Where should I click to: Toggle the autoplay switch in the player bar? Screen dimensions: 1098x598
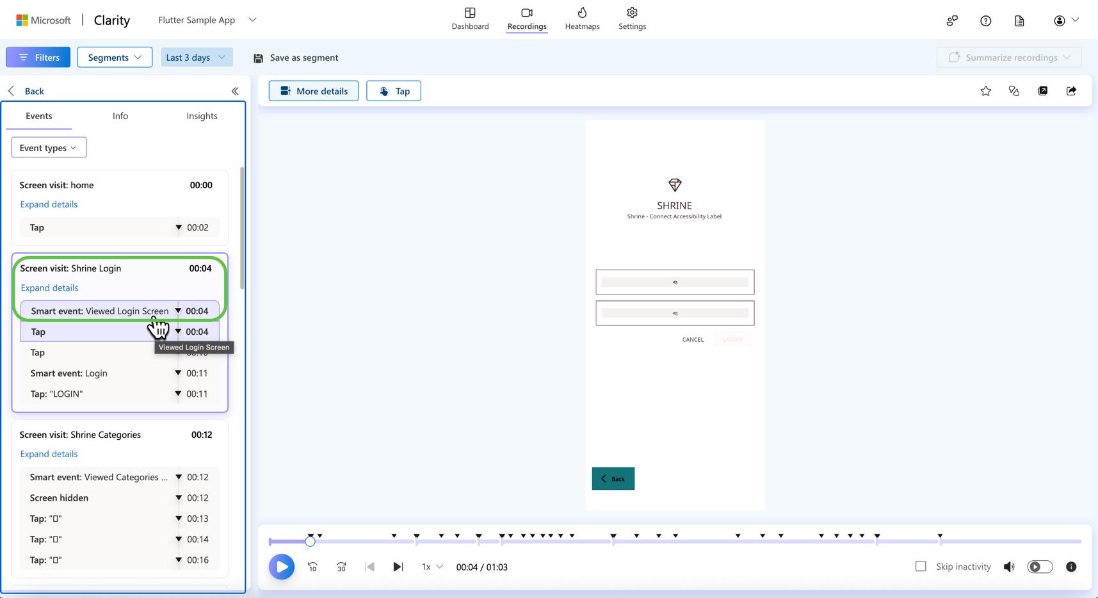1040,567
